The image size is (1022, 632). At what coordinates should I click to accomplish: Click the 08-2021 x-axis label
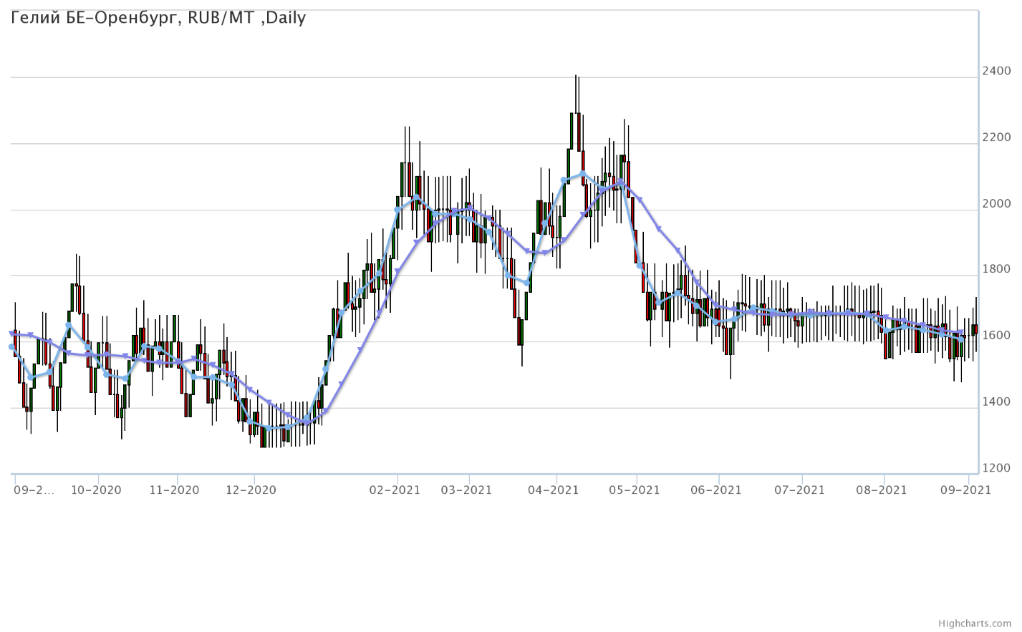pos(883,490)
